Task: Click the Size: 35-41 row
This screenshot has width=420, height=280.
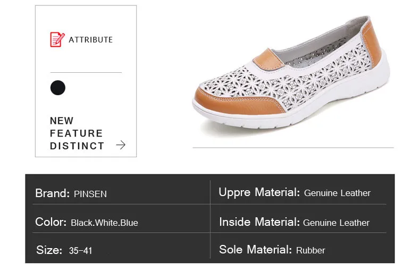Action: (x=64, y=250)
